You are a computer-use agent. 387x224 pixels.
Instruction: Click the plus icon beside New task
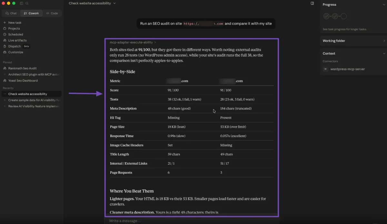(5, 23)
